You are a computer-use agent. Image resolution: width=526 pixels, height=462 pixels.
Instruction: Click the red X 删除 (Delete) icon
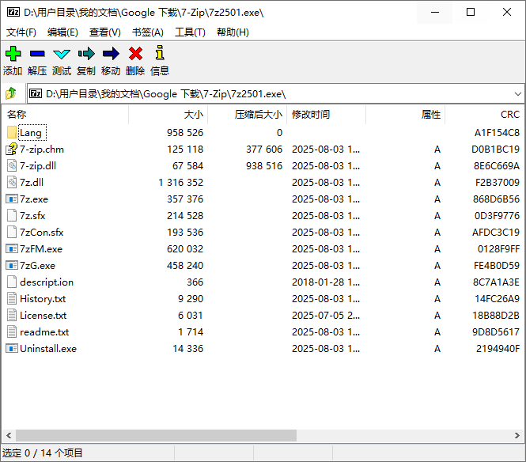(135, 54)
